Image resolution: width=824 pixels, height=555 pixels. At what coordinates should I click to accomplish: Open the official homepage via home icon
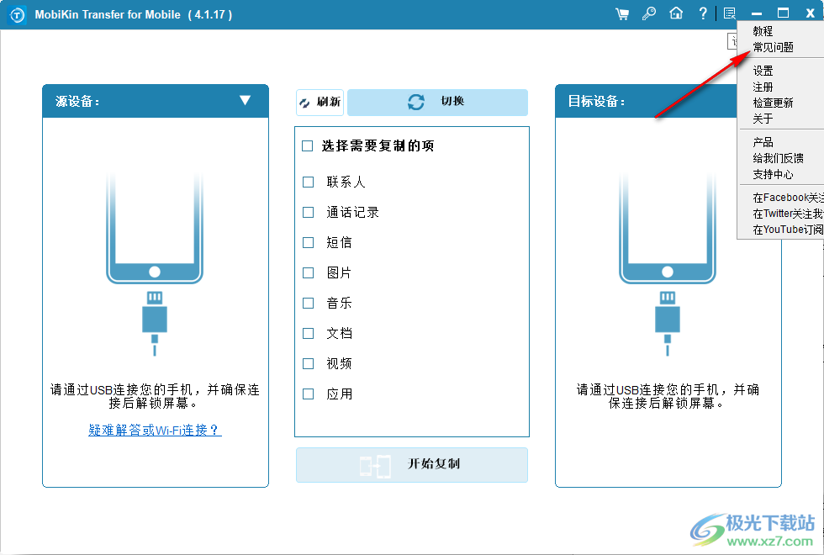675,13
